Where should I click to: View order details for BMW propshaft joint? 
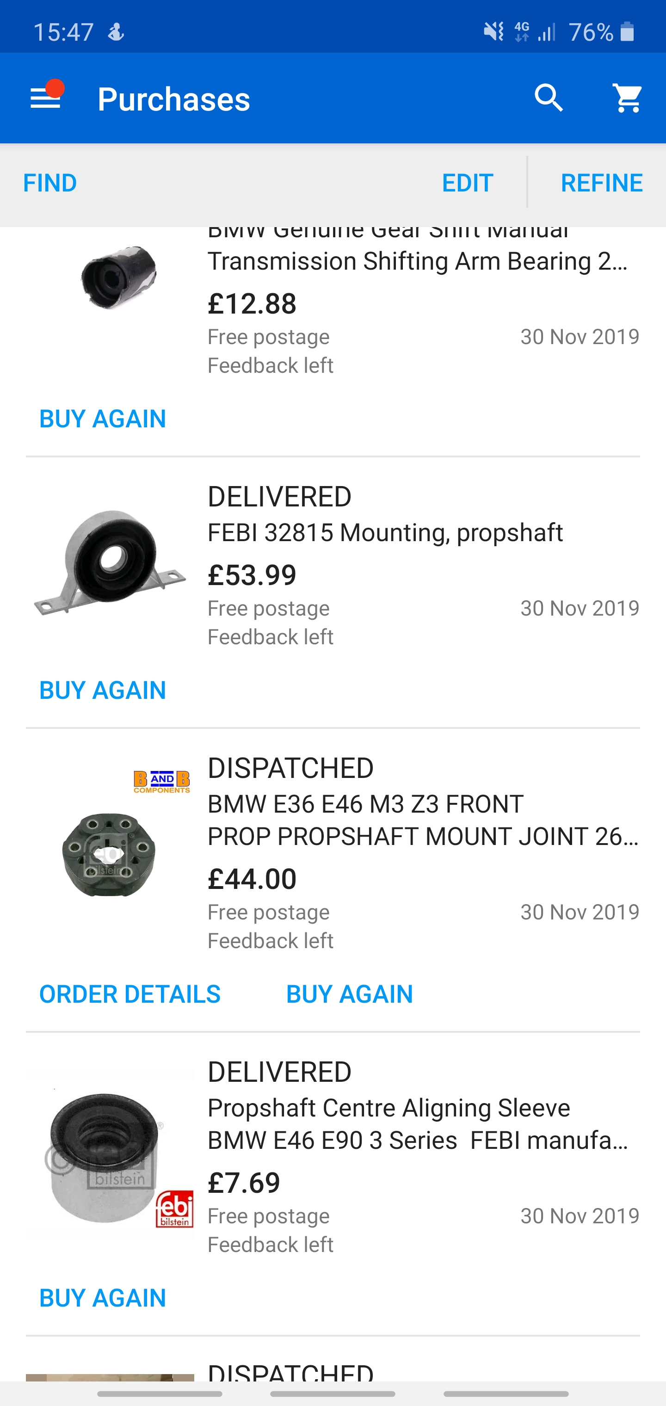tap(130, 994)
